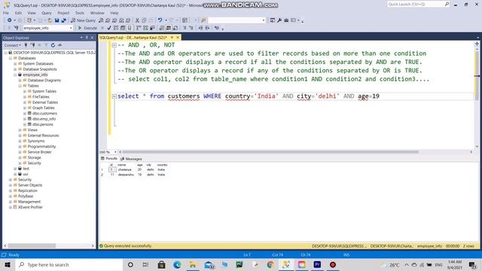Open Premiere Pro from the taskbar

point(317,264)
